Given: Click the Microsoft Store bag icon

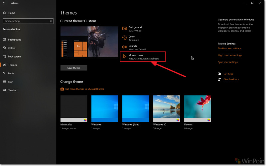Looking at the screenshot, I should (x=62, y=89).
